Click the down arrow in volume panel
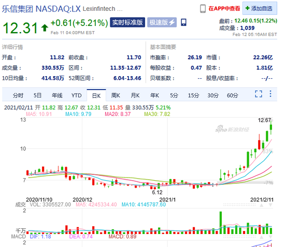 [270, 205]
